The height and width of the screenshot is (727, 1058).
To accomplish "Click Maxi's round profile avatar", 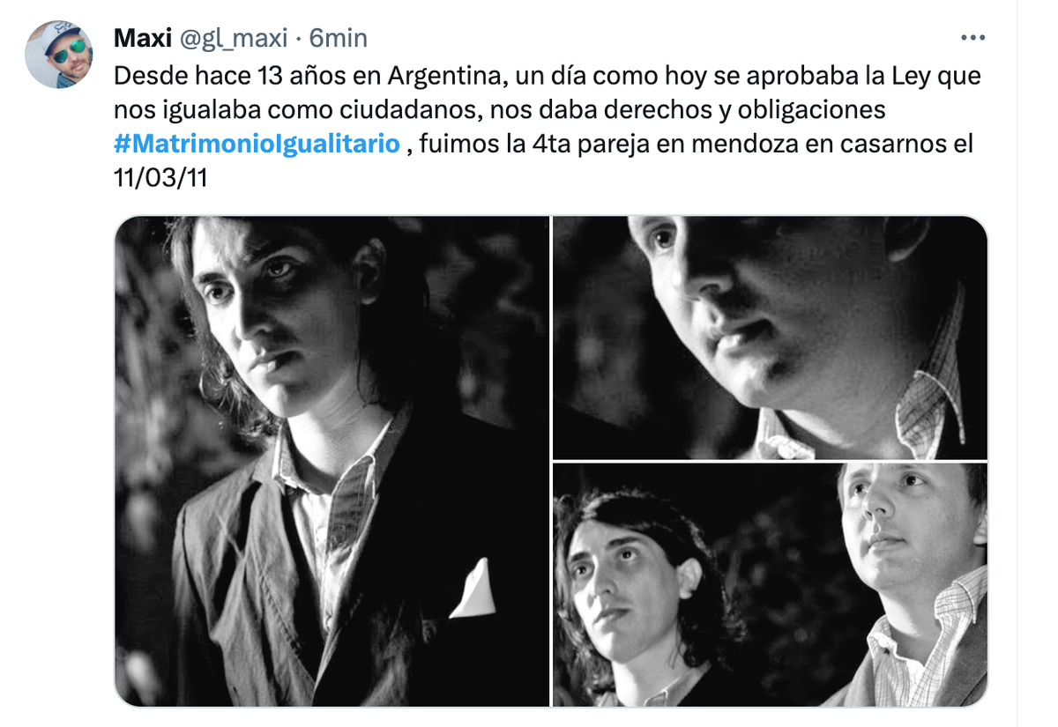I will point(59,55).
